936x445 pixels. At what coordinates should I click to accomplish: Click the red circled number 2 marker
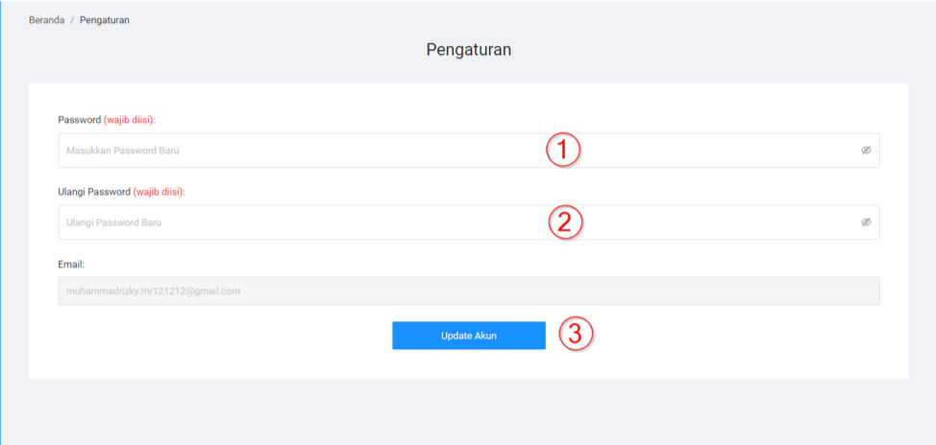(x=565, y=222)
